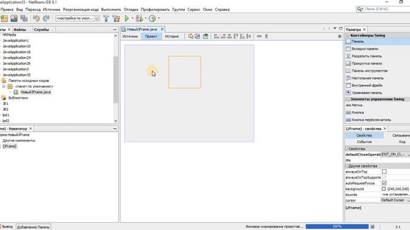This screenshot has width=410, height=230.
Task: Click the Save All toolbar icon
Action: [24, 19]
